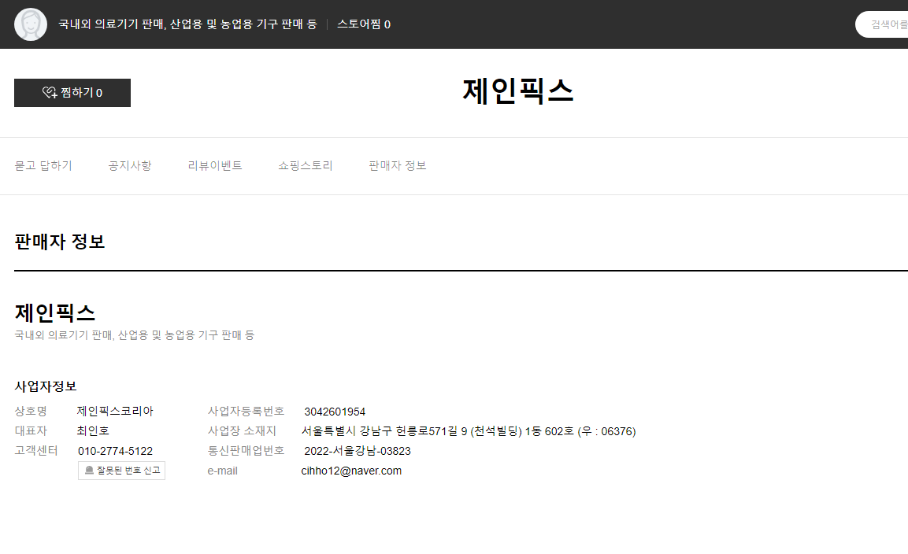Viewport: 908px width, 554px height.
Task: Click the company name 제인픽스코리아
Action: click(115, 412)
